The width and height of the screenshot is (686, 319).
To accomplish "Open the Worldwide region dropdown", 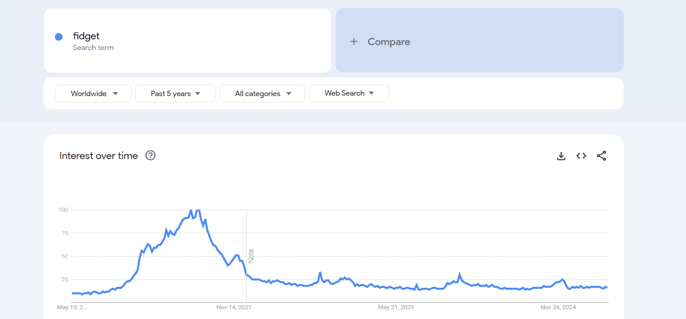I will [93, 93].
